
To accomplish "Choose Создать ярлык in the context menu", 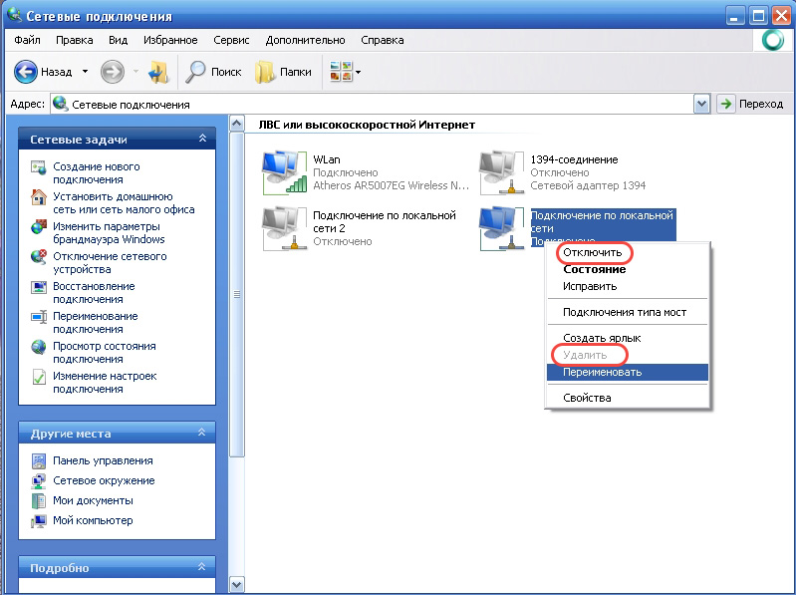I will click(628, 338).
